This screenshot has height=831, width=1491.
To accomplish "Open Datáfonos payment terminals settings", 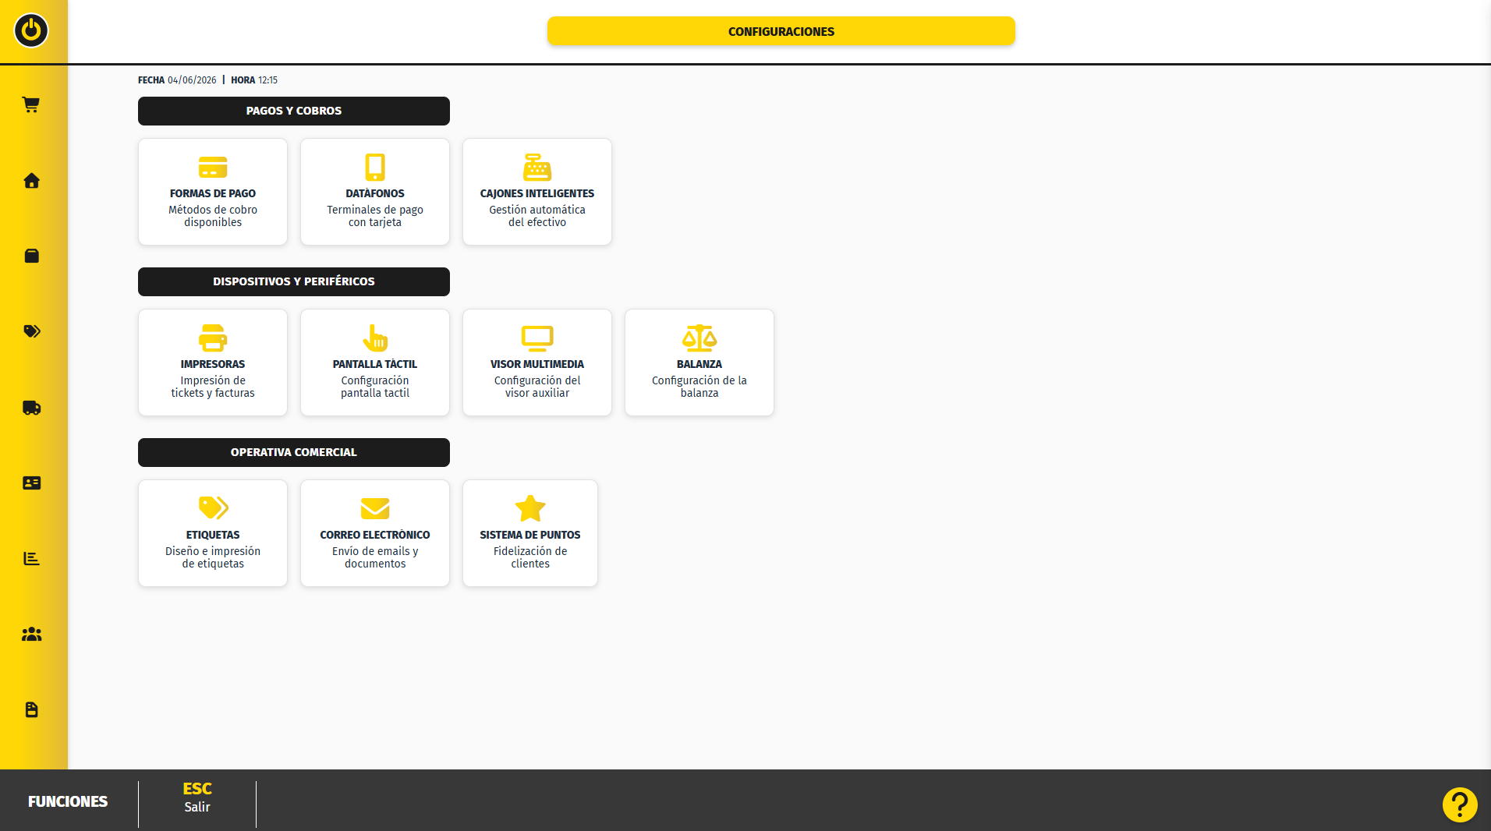I will tap(375, 192).
